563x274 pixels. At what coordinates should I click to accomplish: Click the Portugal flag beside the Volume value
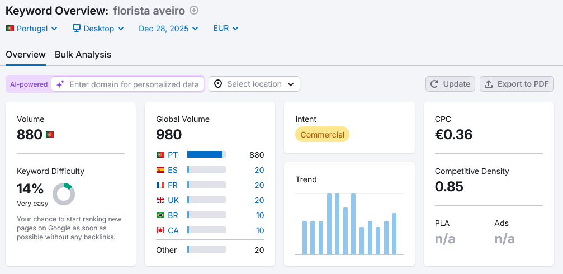pos(50,135)
